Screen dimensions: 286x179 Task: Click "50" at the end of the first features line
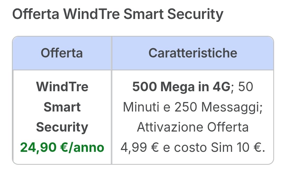[246, 87]
